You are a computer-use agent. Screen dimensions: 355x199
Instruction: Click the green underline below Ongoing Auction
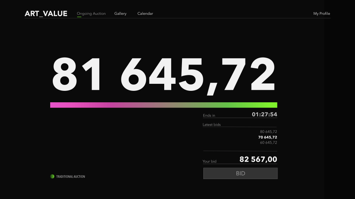tap(79, 17)
